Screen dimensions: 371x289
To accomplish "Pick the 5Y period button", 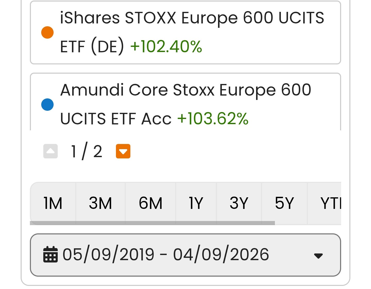I will pos(284,203).
